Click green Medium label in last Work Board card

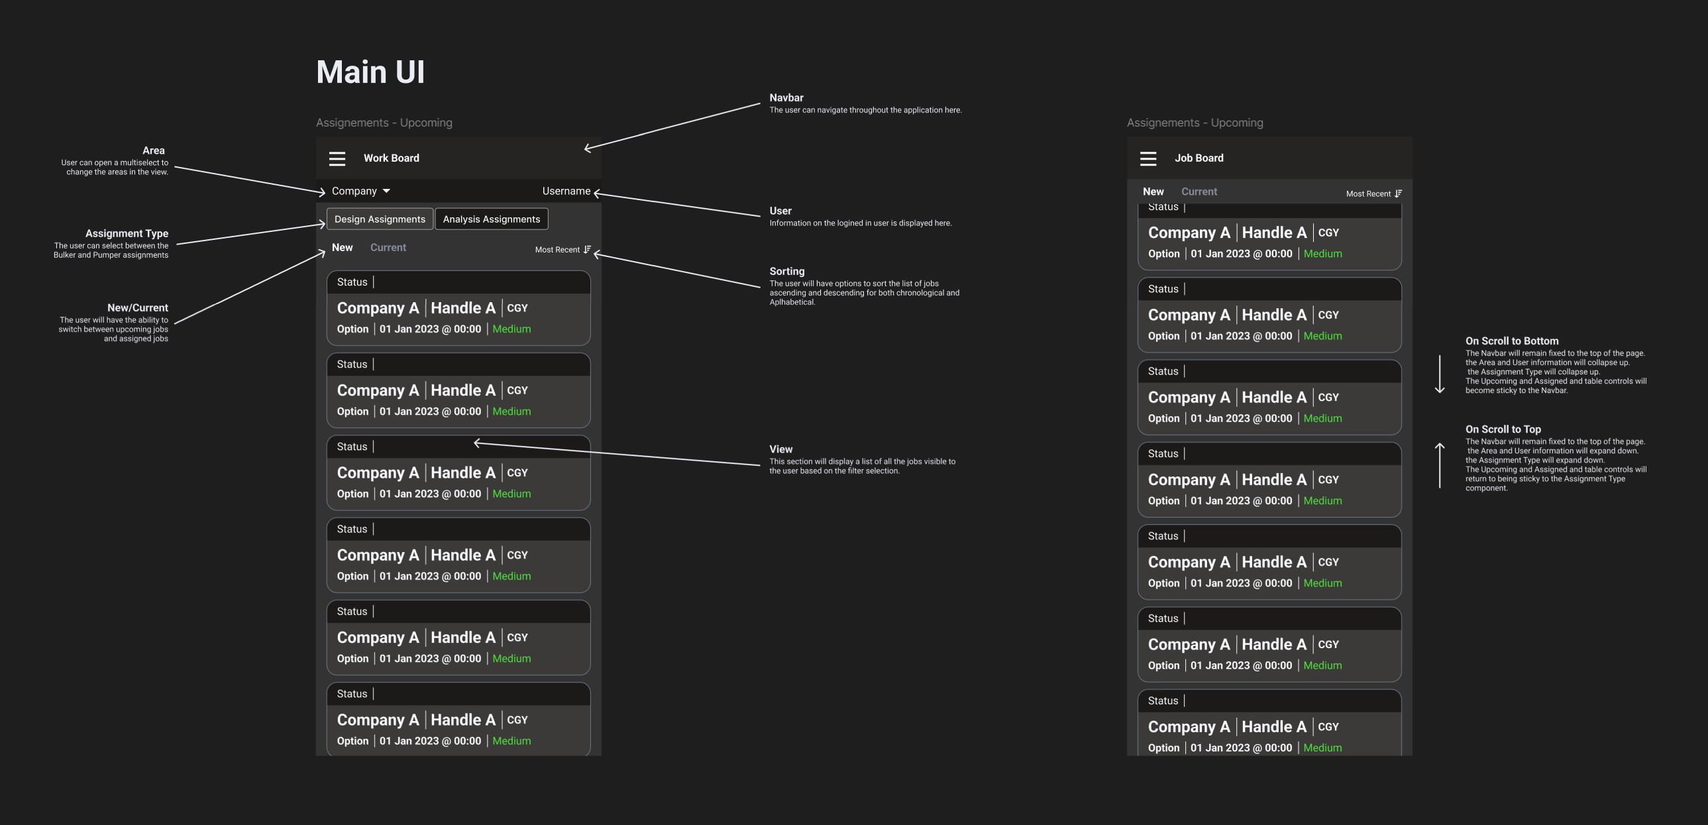(x=511, y=741)
